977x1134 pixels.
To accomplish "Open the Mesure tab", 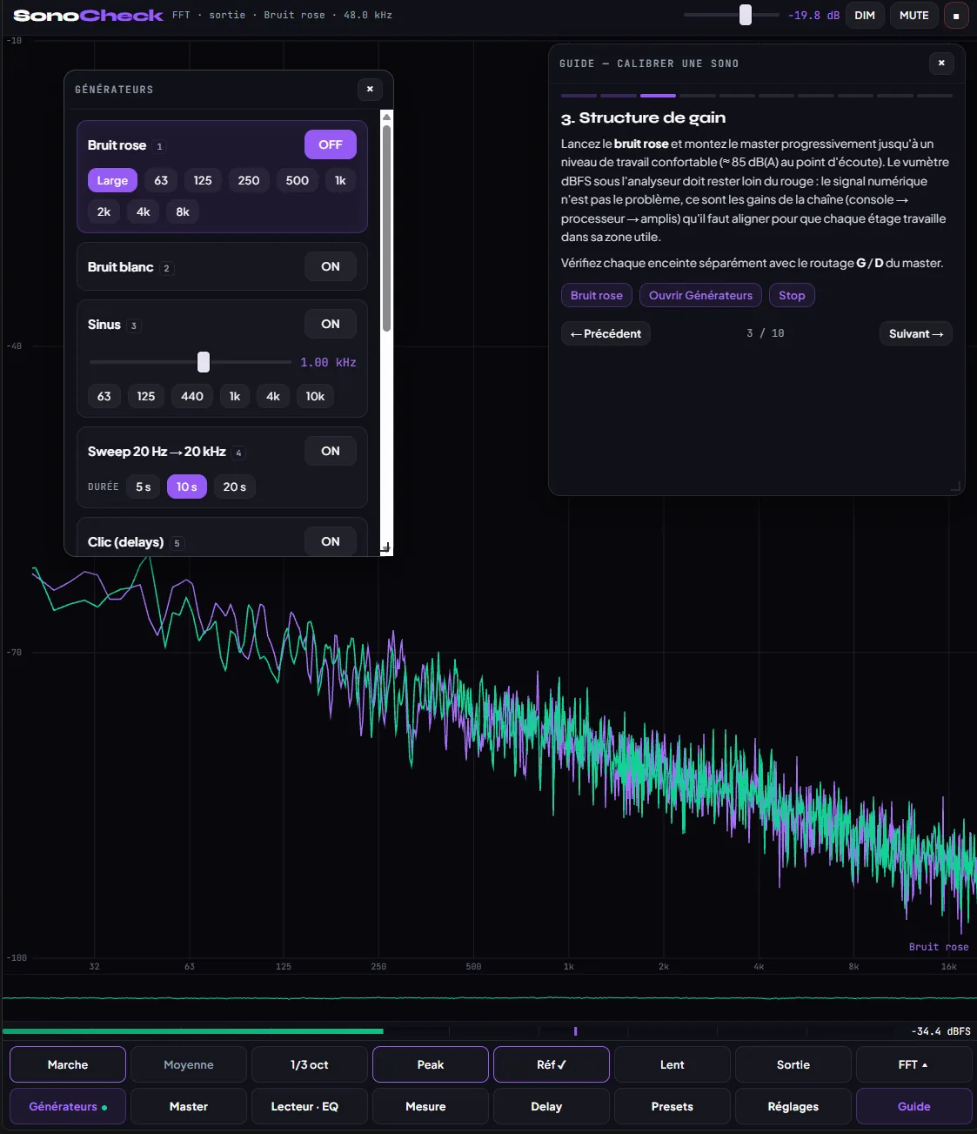I will point(431,1106).
